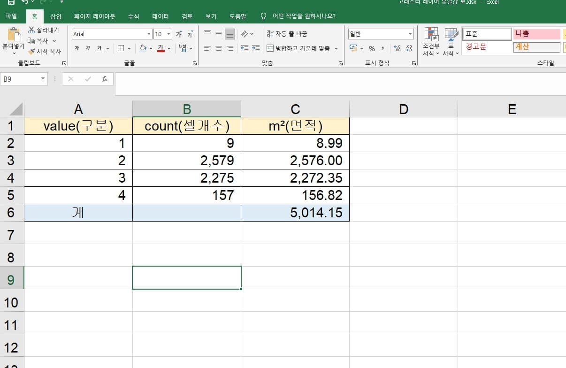
Task: Click the increase indent icon
Action: pyautogui.click(x=255, y=48)
